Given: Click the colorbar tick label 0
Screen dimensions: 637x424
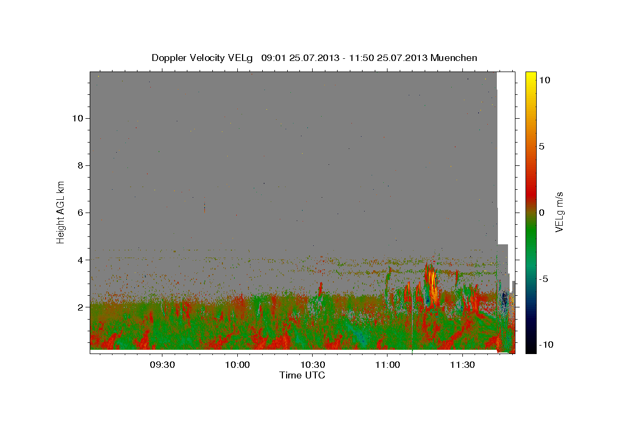Looking at the screenshot, I should point(541,213).
